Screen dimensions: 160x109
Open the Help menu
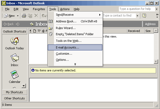click(77, 9)
